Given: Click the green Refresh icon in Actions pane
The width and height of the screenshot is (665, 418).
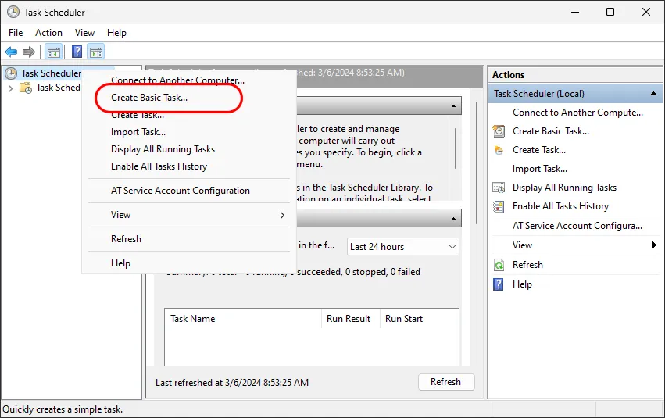Looking at the screenshot, I should [x=499, y=265].
